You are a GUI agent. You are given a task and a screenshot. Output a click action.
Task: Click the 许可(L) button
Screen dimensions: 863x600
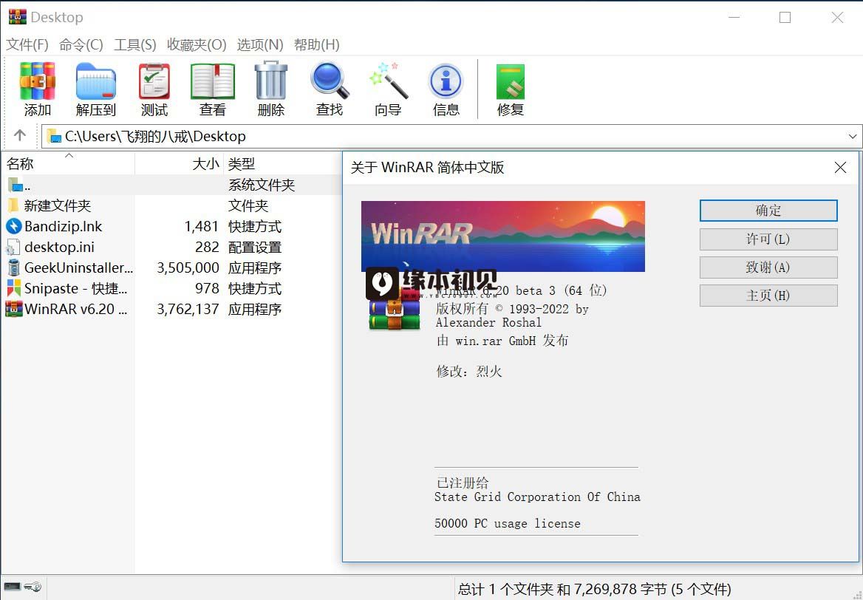click(x=768, y=239)
